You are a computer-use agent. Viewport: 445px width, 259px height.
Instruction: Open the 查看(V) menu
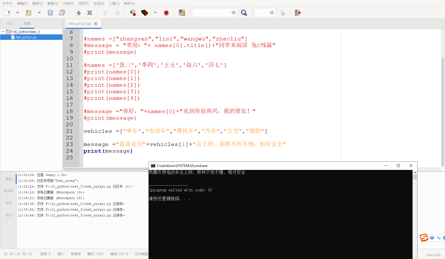[x=53, y=4]
